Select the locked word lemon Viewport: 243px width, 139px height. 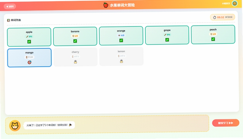[x=121, y=56]
